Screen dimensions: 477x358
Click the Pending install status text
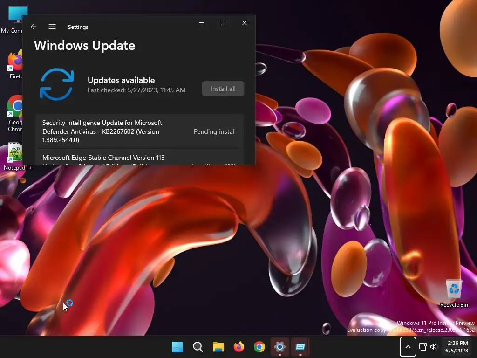pos(214,131)
